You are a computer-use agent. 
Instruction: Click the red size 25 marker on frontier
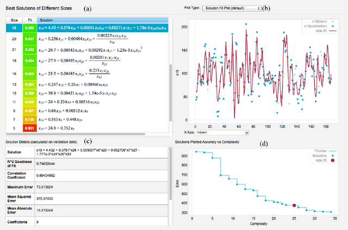coord(294,205)
